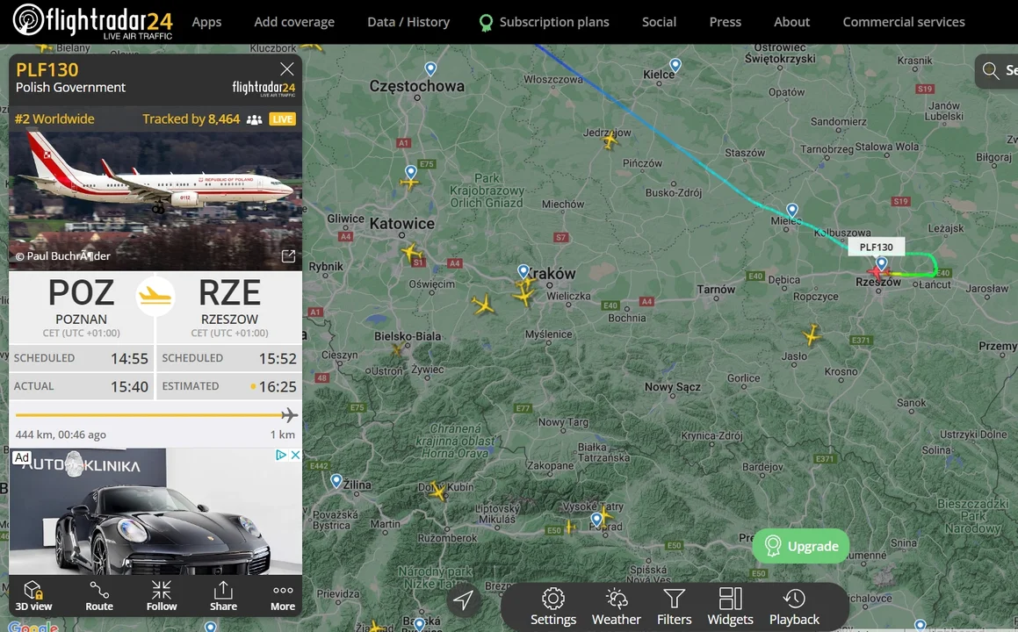Click the RZE arrival airport code
The width and height of the screenshot is (1018, 632).
point(229,292)
